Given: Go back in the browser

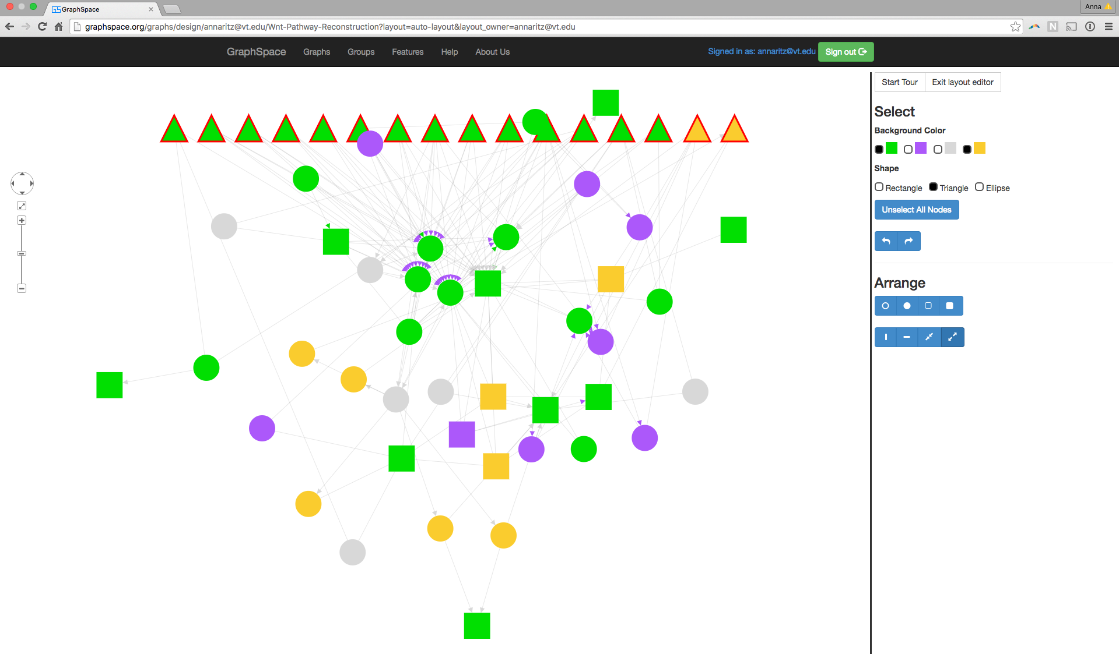Looking at the screenshot, I should (9, 27).
